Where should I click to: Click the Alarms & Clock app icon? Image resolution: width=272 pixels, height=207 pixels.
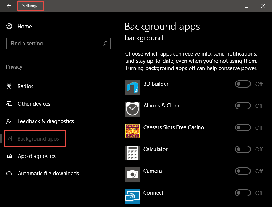pos(133,109)
